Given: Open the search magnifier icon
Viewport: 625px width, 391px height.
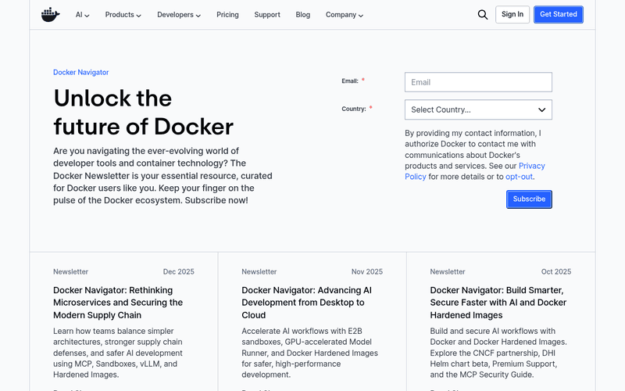Looking at the screenshot, I should 482,15.
